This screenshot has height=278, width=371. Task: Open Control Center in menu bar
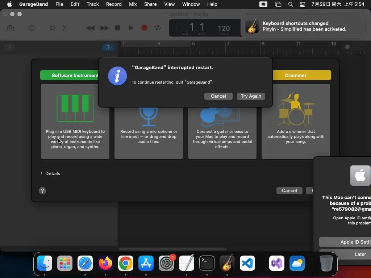click(x=303, y=4)
